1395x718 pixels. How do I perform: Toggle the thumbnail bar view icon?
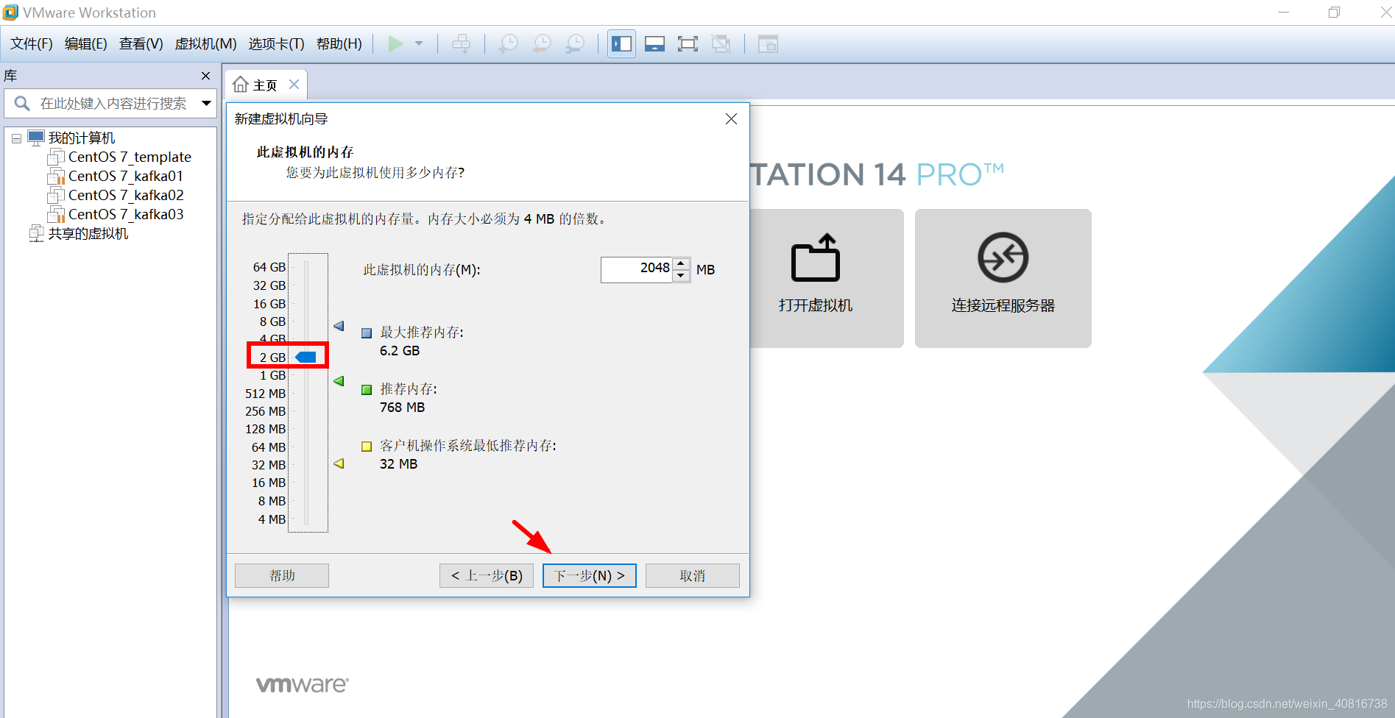pyautogui.click(x=654, y=43)
